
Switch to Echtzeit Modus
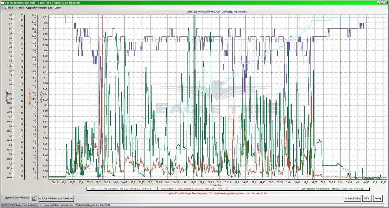click(x=352, y=198)
